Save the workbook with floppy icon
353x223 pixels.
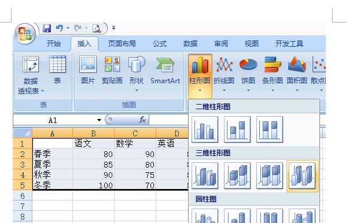pyautogui.click(x=47, y=28)
